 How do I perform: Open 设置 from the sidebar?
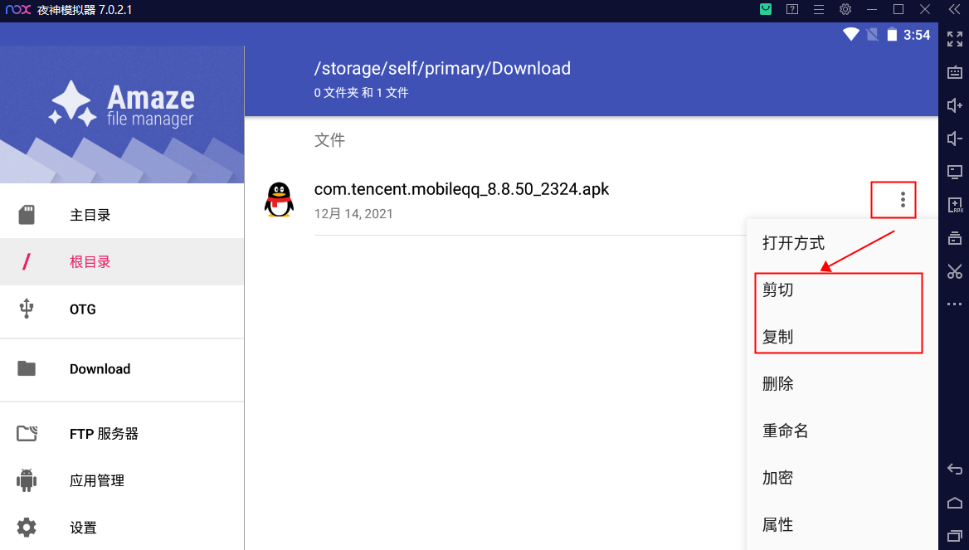[x=122, y=527]
